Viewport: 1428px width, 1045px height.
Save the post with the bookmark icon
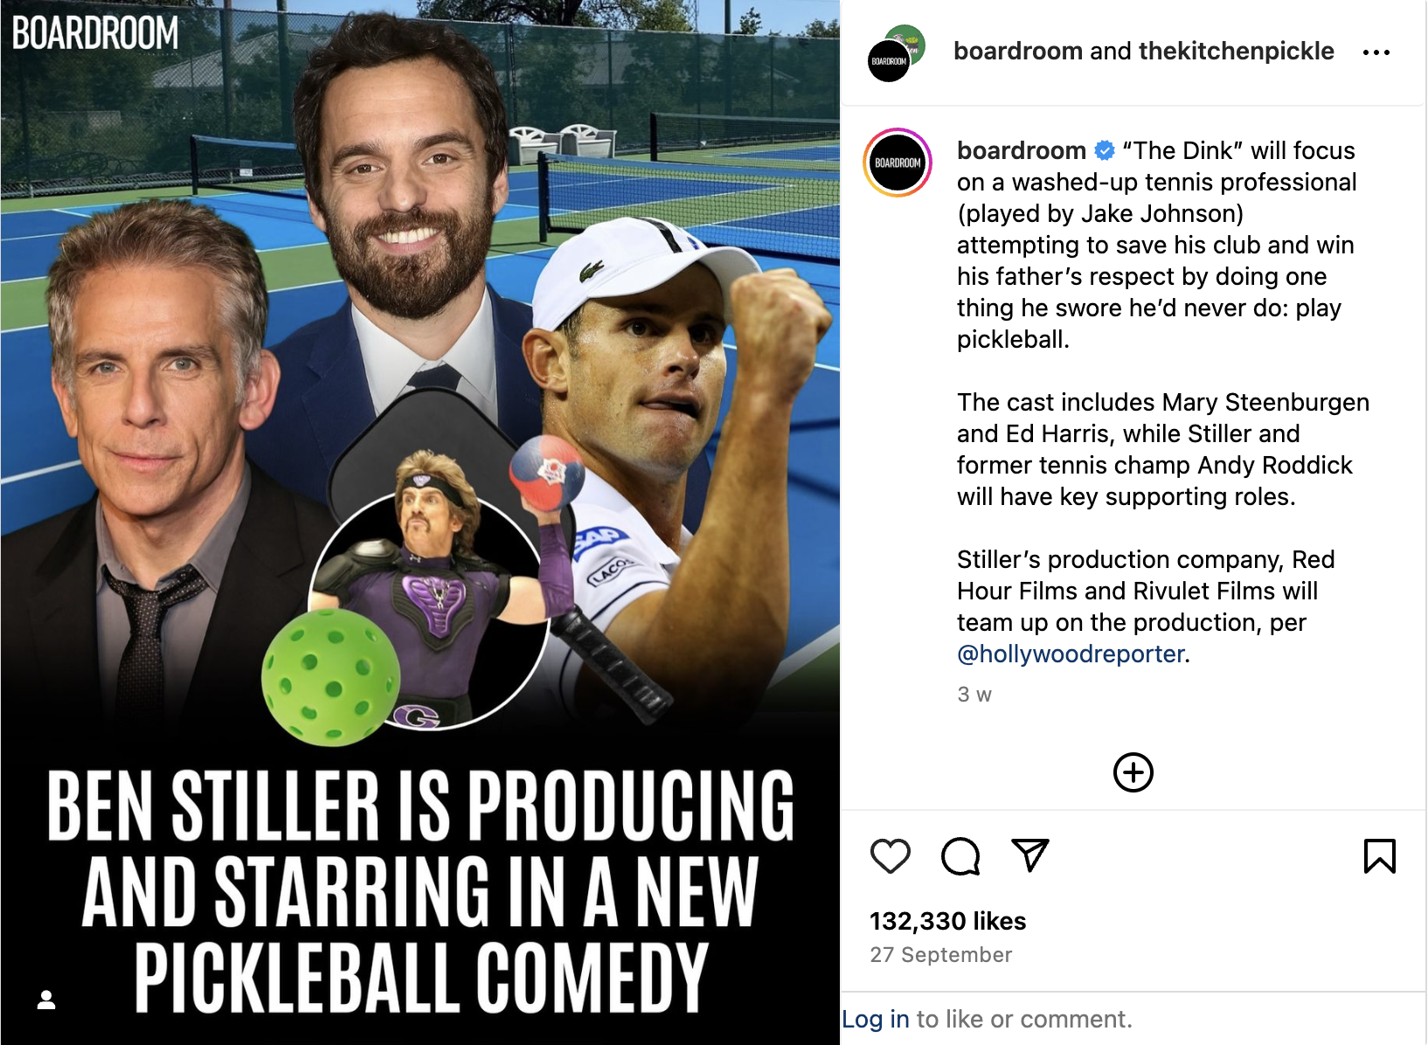pos(1379,856)
